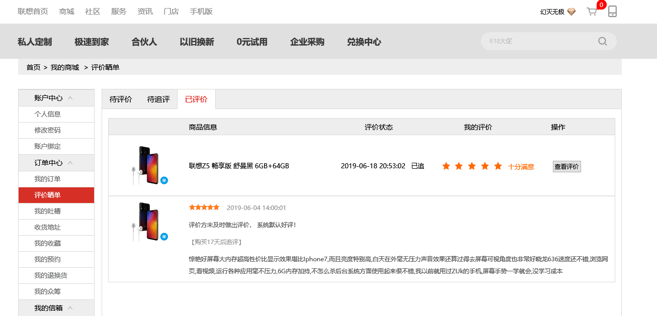Open 以旧换新 in main navigation

pyautogui.click(x=197, y=42)
